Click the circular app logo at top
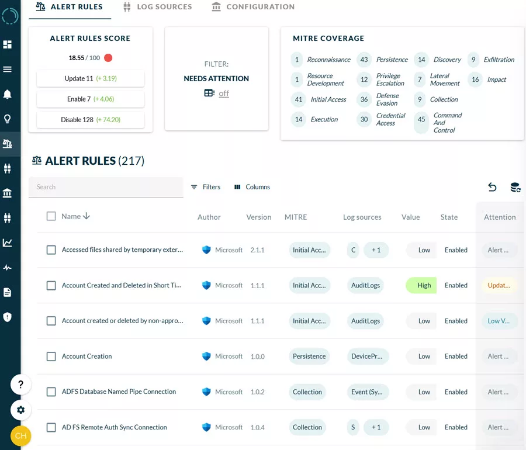The width and height of the screenshot is (526, 450). tap(10, 16)
